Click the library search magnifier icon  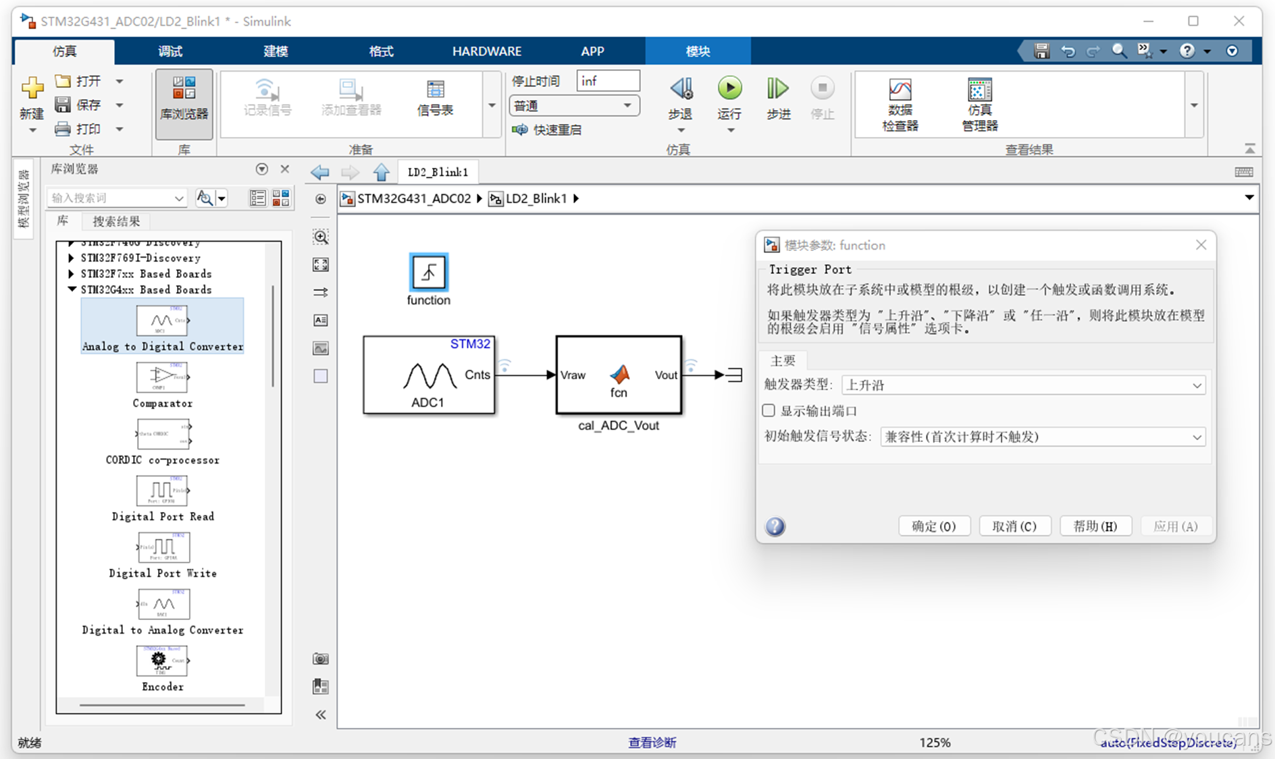[204, 198]
